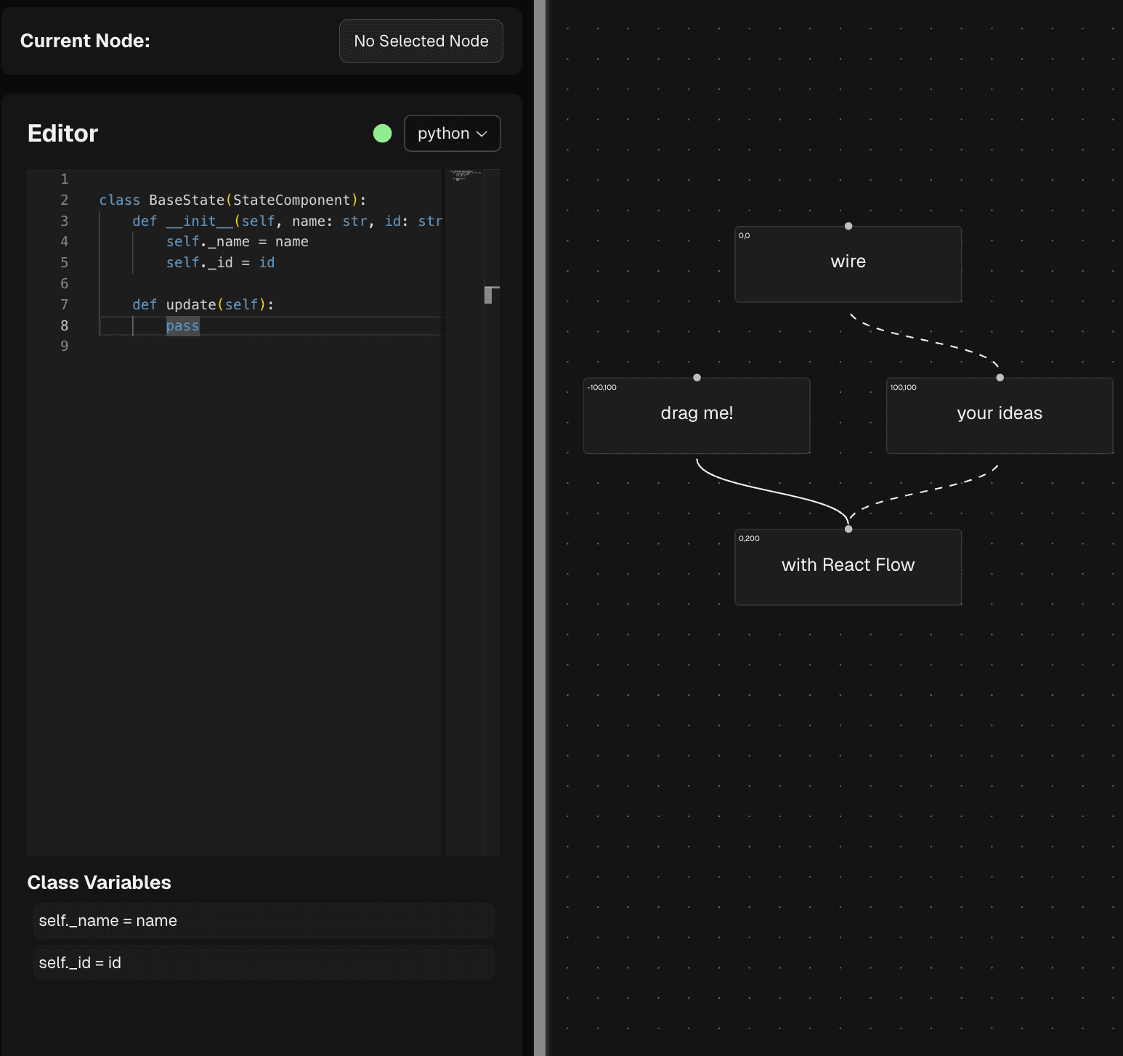Click the No Selected Node button

tap(421, 41)
